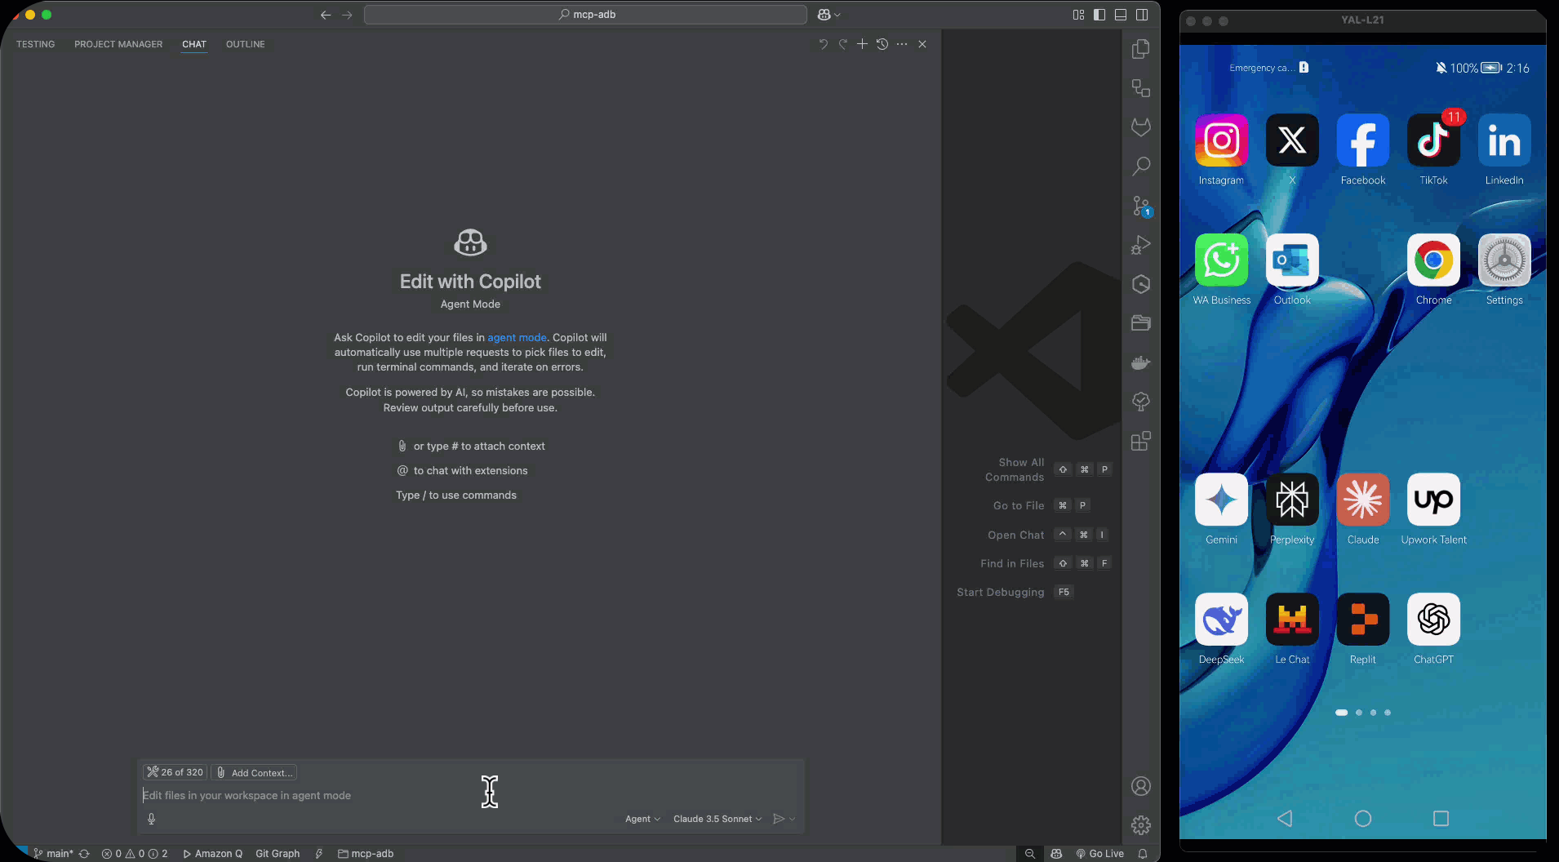Open the Explorer view in activity bar

1141,49
